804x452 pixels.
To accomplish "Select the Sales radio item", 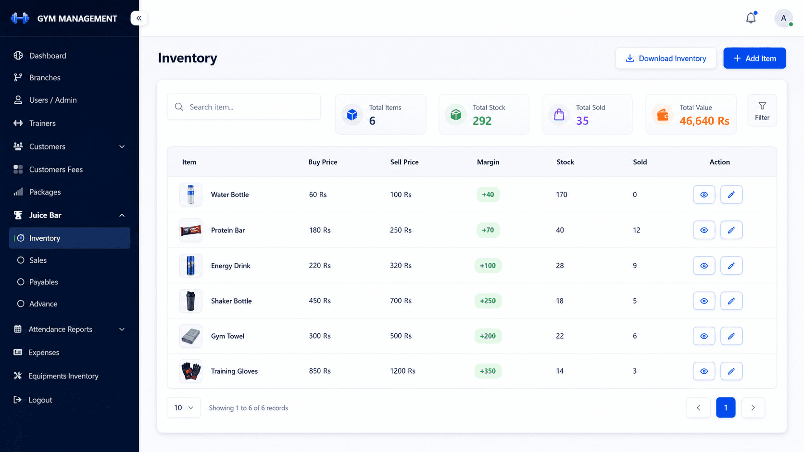I will click(x=21, y=260).
